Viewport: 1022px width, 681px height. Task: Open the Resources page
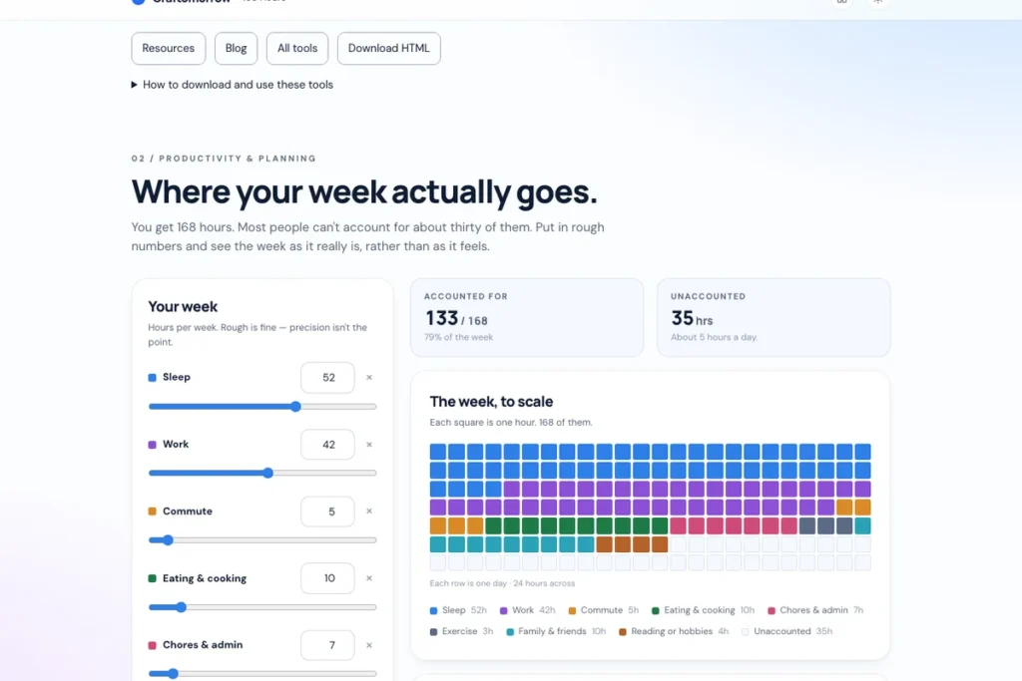[168, 48]
